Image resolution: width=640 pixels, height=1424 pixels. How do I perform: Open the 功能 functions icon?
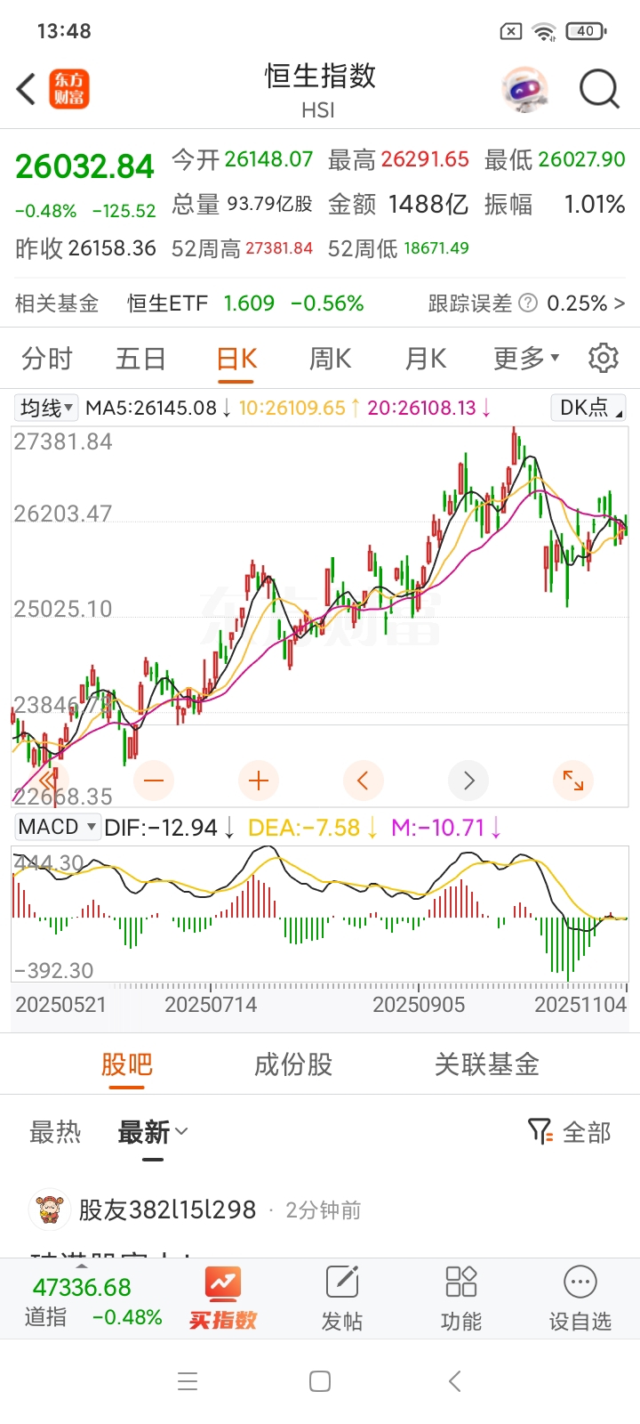click(461, 1299)
